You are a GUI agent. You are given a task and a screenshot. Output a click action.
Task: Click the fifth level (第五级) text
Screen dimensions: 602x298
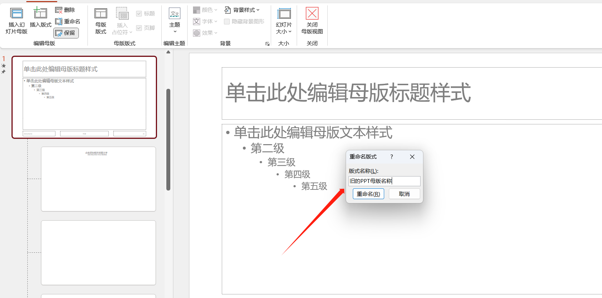314,186
